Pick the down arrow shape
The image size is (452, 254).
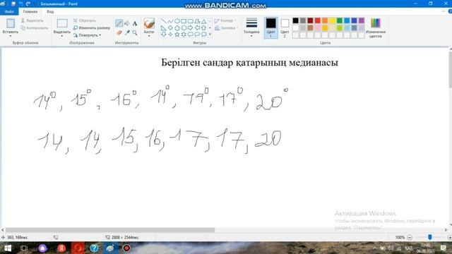(x=163, y=35)
